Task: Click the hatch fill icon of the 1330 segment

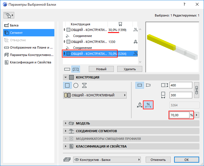Action: [69, 42]
